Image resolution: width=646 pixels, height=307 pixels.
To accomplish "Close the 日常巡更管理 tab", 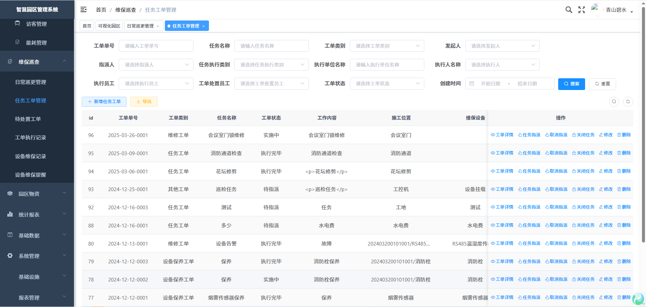I will (x=158, y=26).
